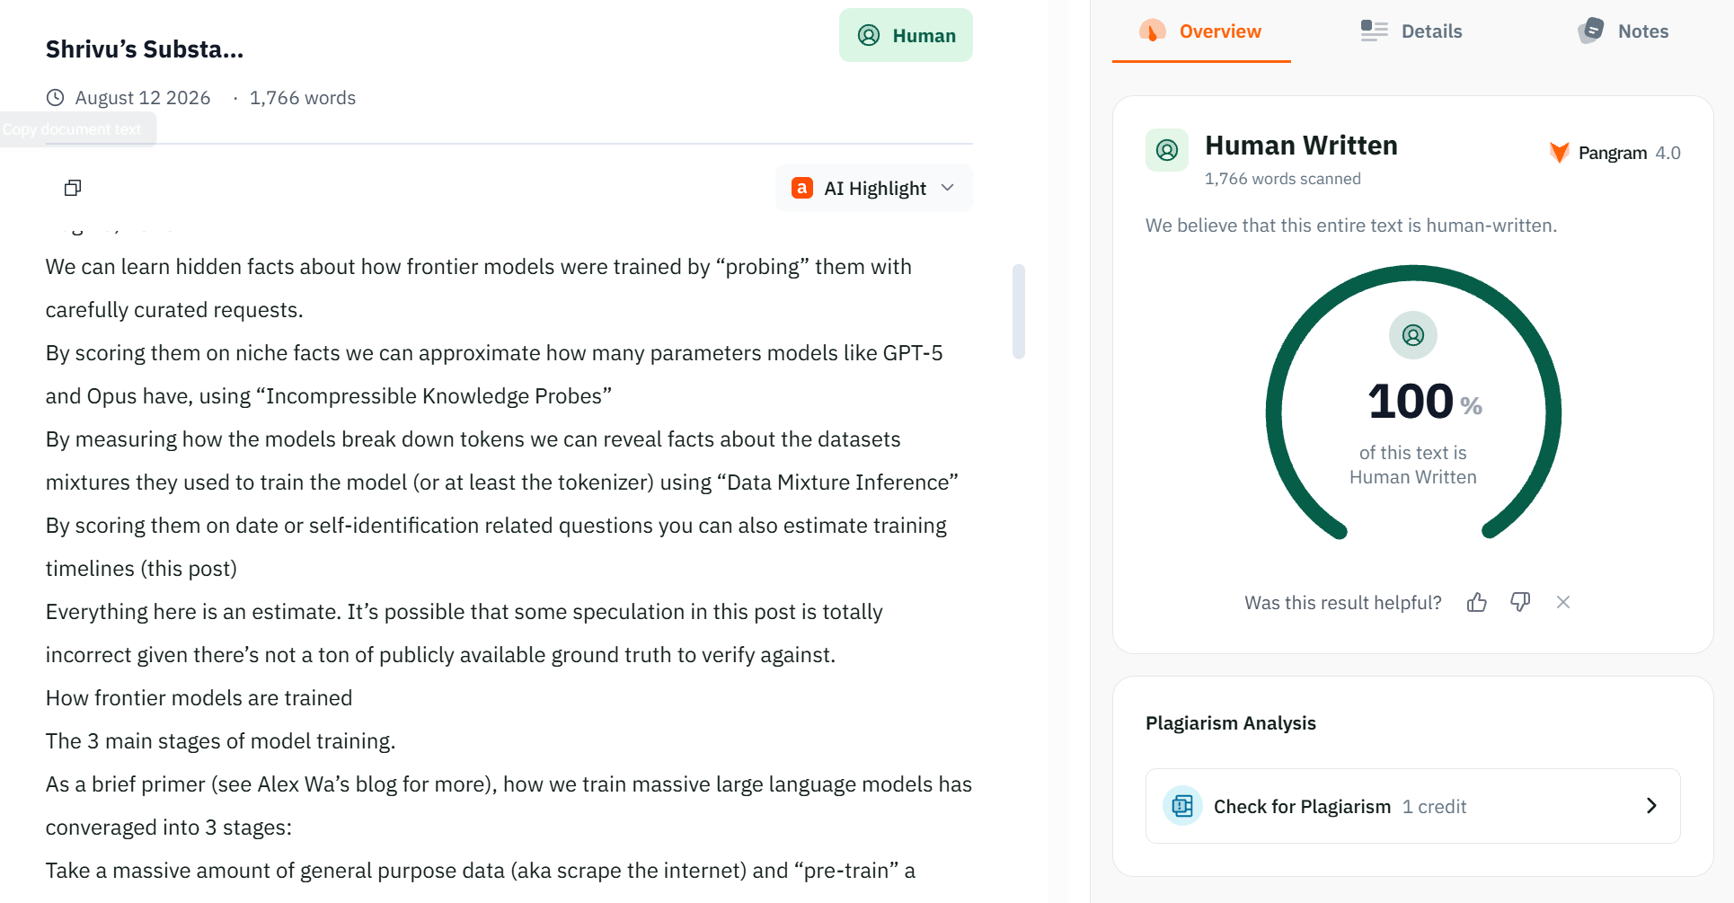This screenshot has width=1734, height=903.
Task: Click the Overview tab gauge icon
Action: pos(1153,31)
